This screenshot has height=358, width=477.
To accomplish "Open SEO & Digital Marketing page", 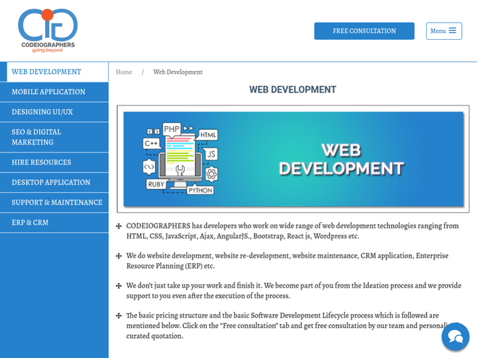I will (54, 137).
